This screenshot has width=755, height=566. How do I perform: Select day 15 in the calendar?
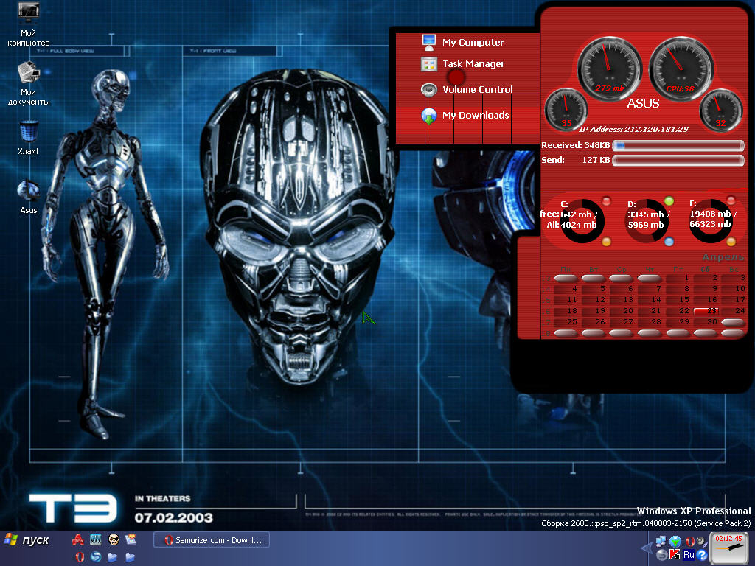click(678, 300)
